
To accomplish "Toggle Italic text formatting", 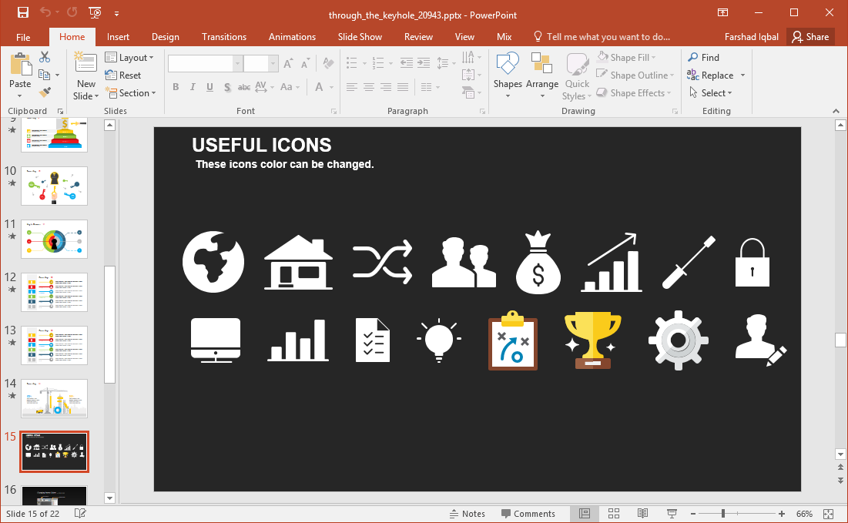I will pos(193,87).
